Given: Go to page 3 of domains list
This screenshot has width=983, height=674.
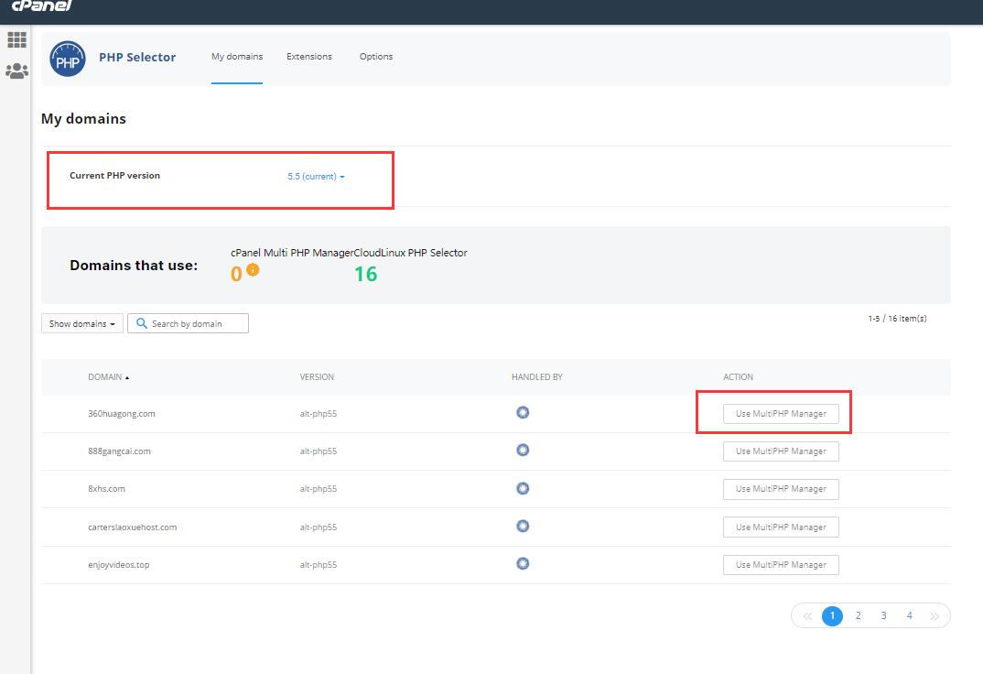Looking at the screenshot, I should (883, 616).
